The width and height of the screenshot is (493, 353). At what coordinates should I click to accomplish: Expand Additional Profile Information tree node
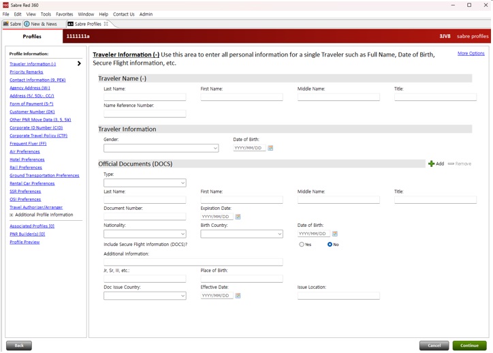pos(12,215)
